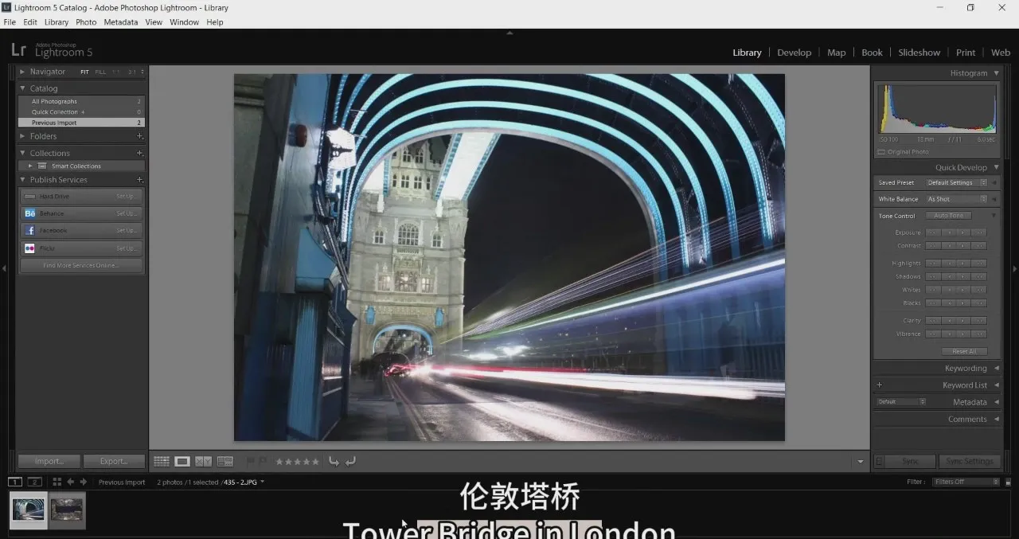The image size is (1019, 539).
Task: Click the Behance service icon
Action: click(x=29, y=213)
